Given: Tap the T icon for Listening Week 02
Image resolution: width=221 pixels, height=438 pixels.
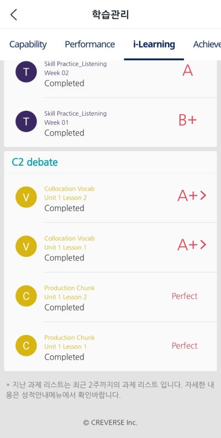Looking at the screenshot, I should coord(26,72).
